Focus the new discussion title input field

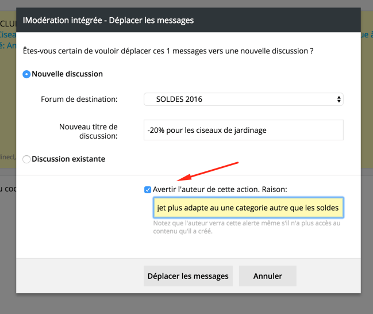point(243,130)
